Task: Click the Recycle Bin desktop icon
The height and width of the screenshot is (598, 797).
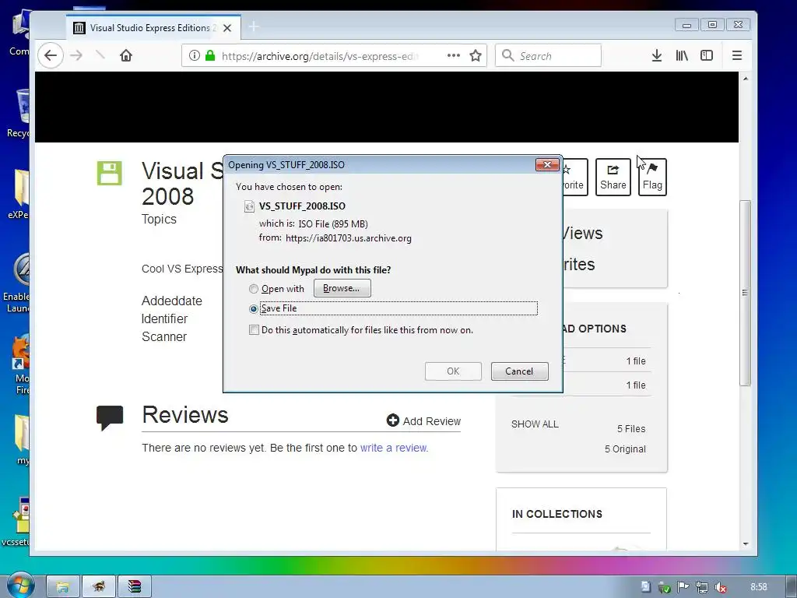Action: (x=19, y=113)
